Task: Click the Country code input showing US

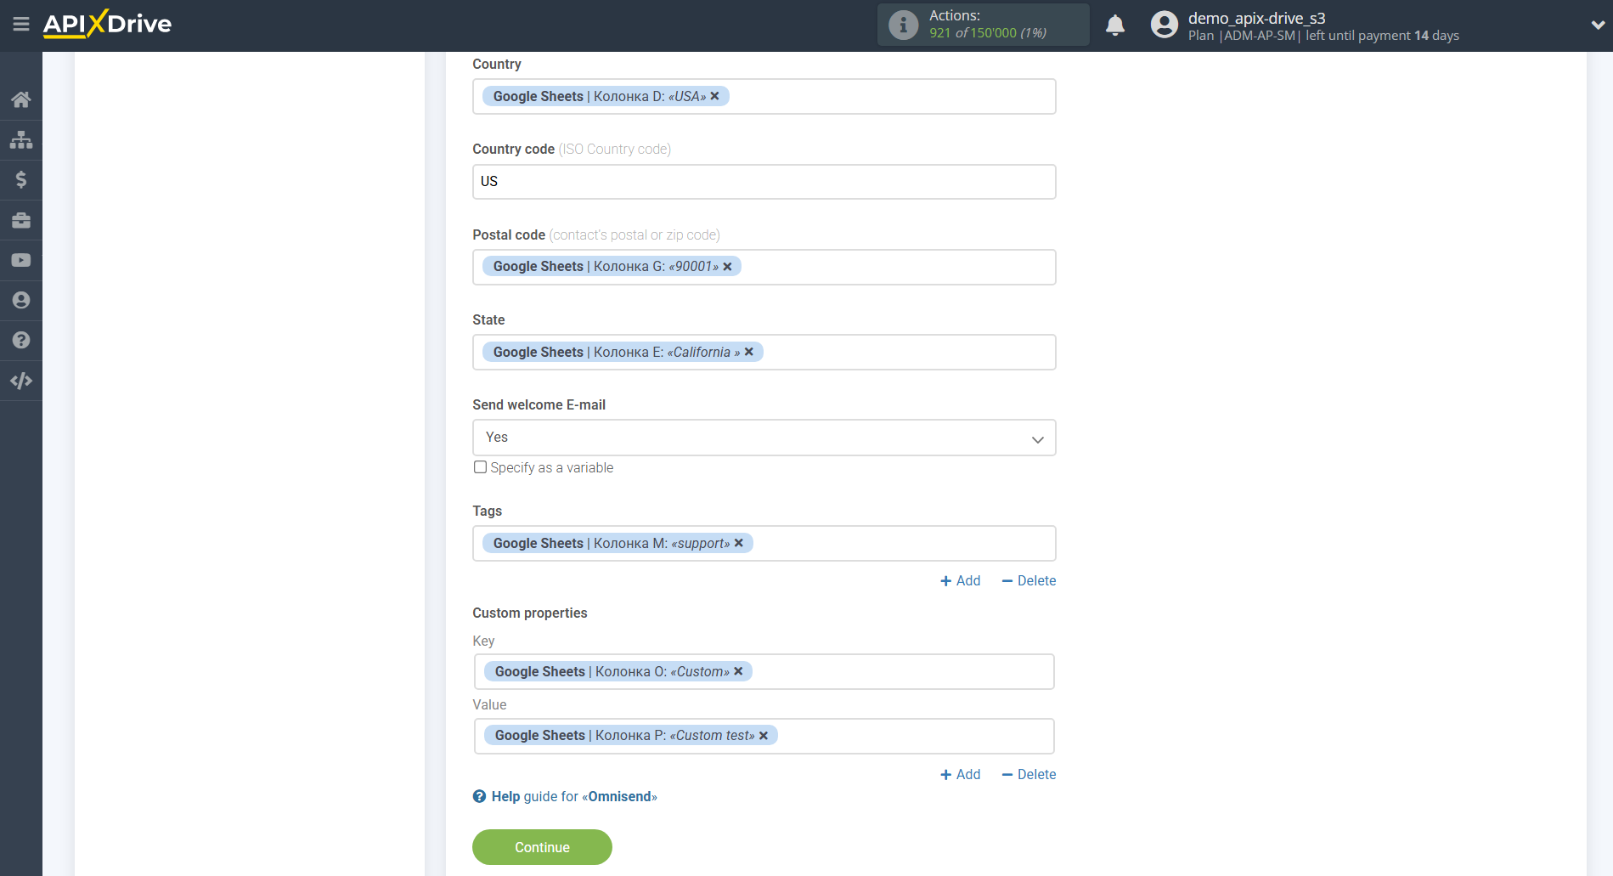Action: click(x=763, y=181)
